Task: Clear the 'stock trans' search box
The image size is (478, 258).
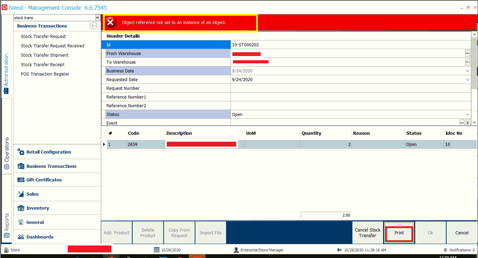Action: 97,18
